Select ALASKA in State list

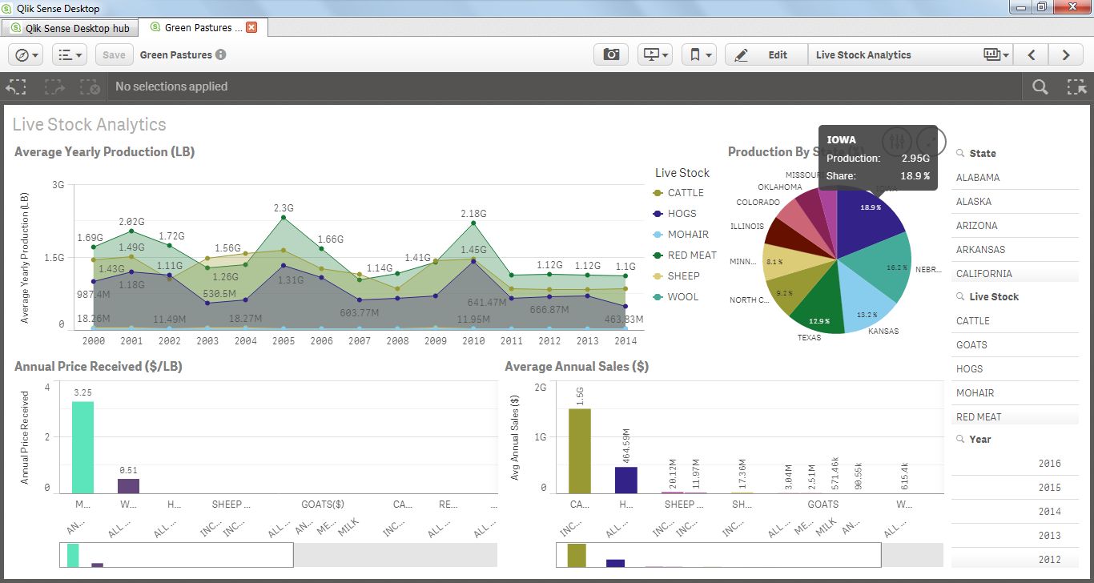click(x=1015, y=201)
